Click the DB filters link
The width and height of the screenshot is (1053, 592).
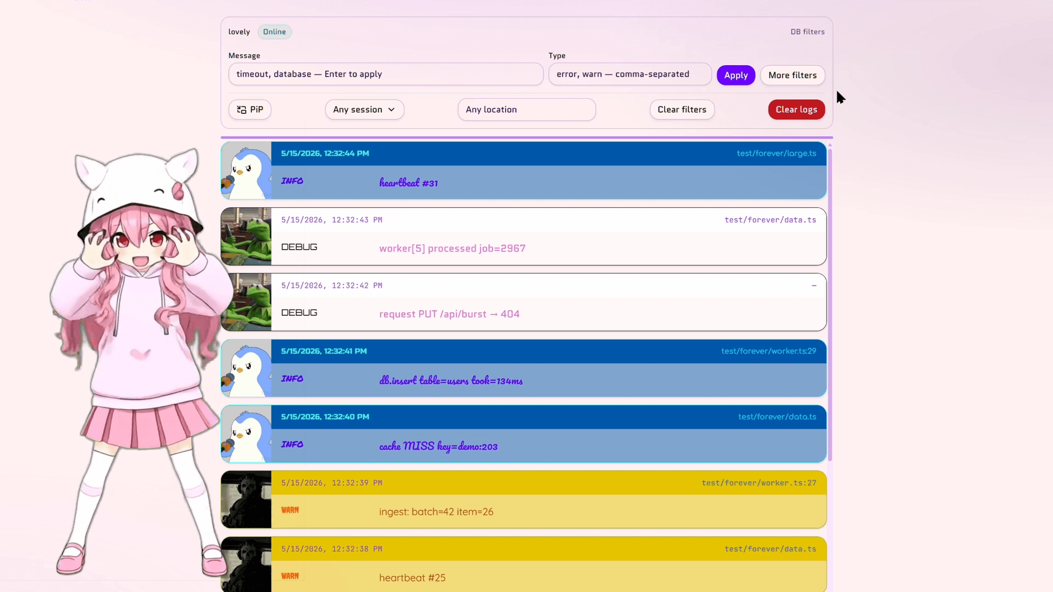tap(807, 32)
